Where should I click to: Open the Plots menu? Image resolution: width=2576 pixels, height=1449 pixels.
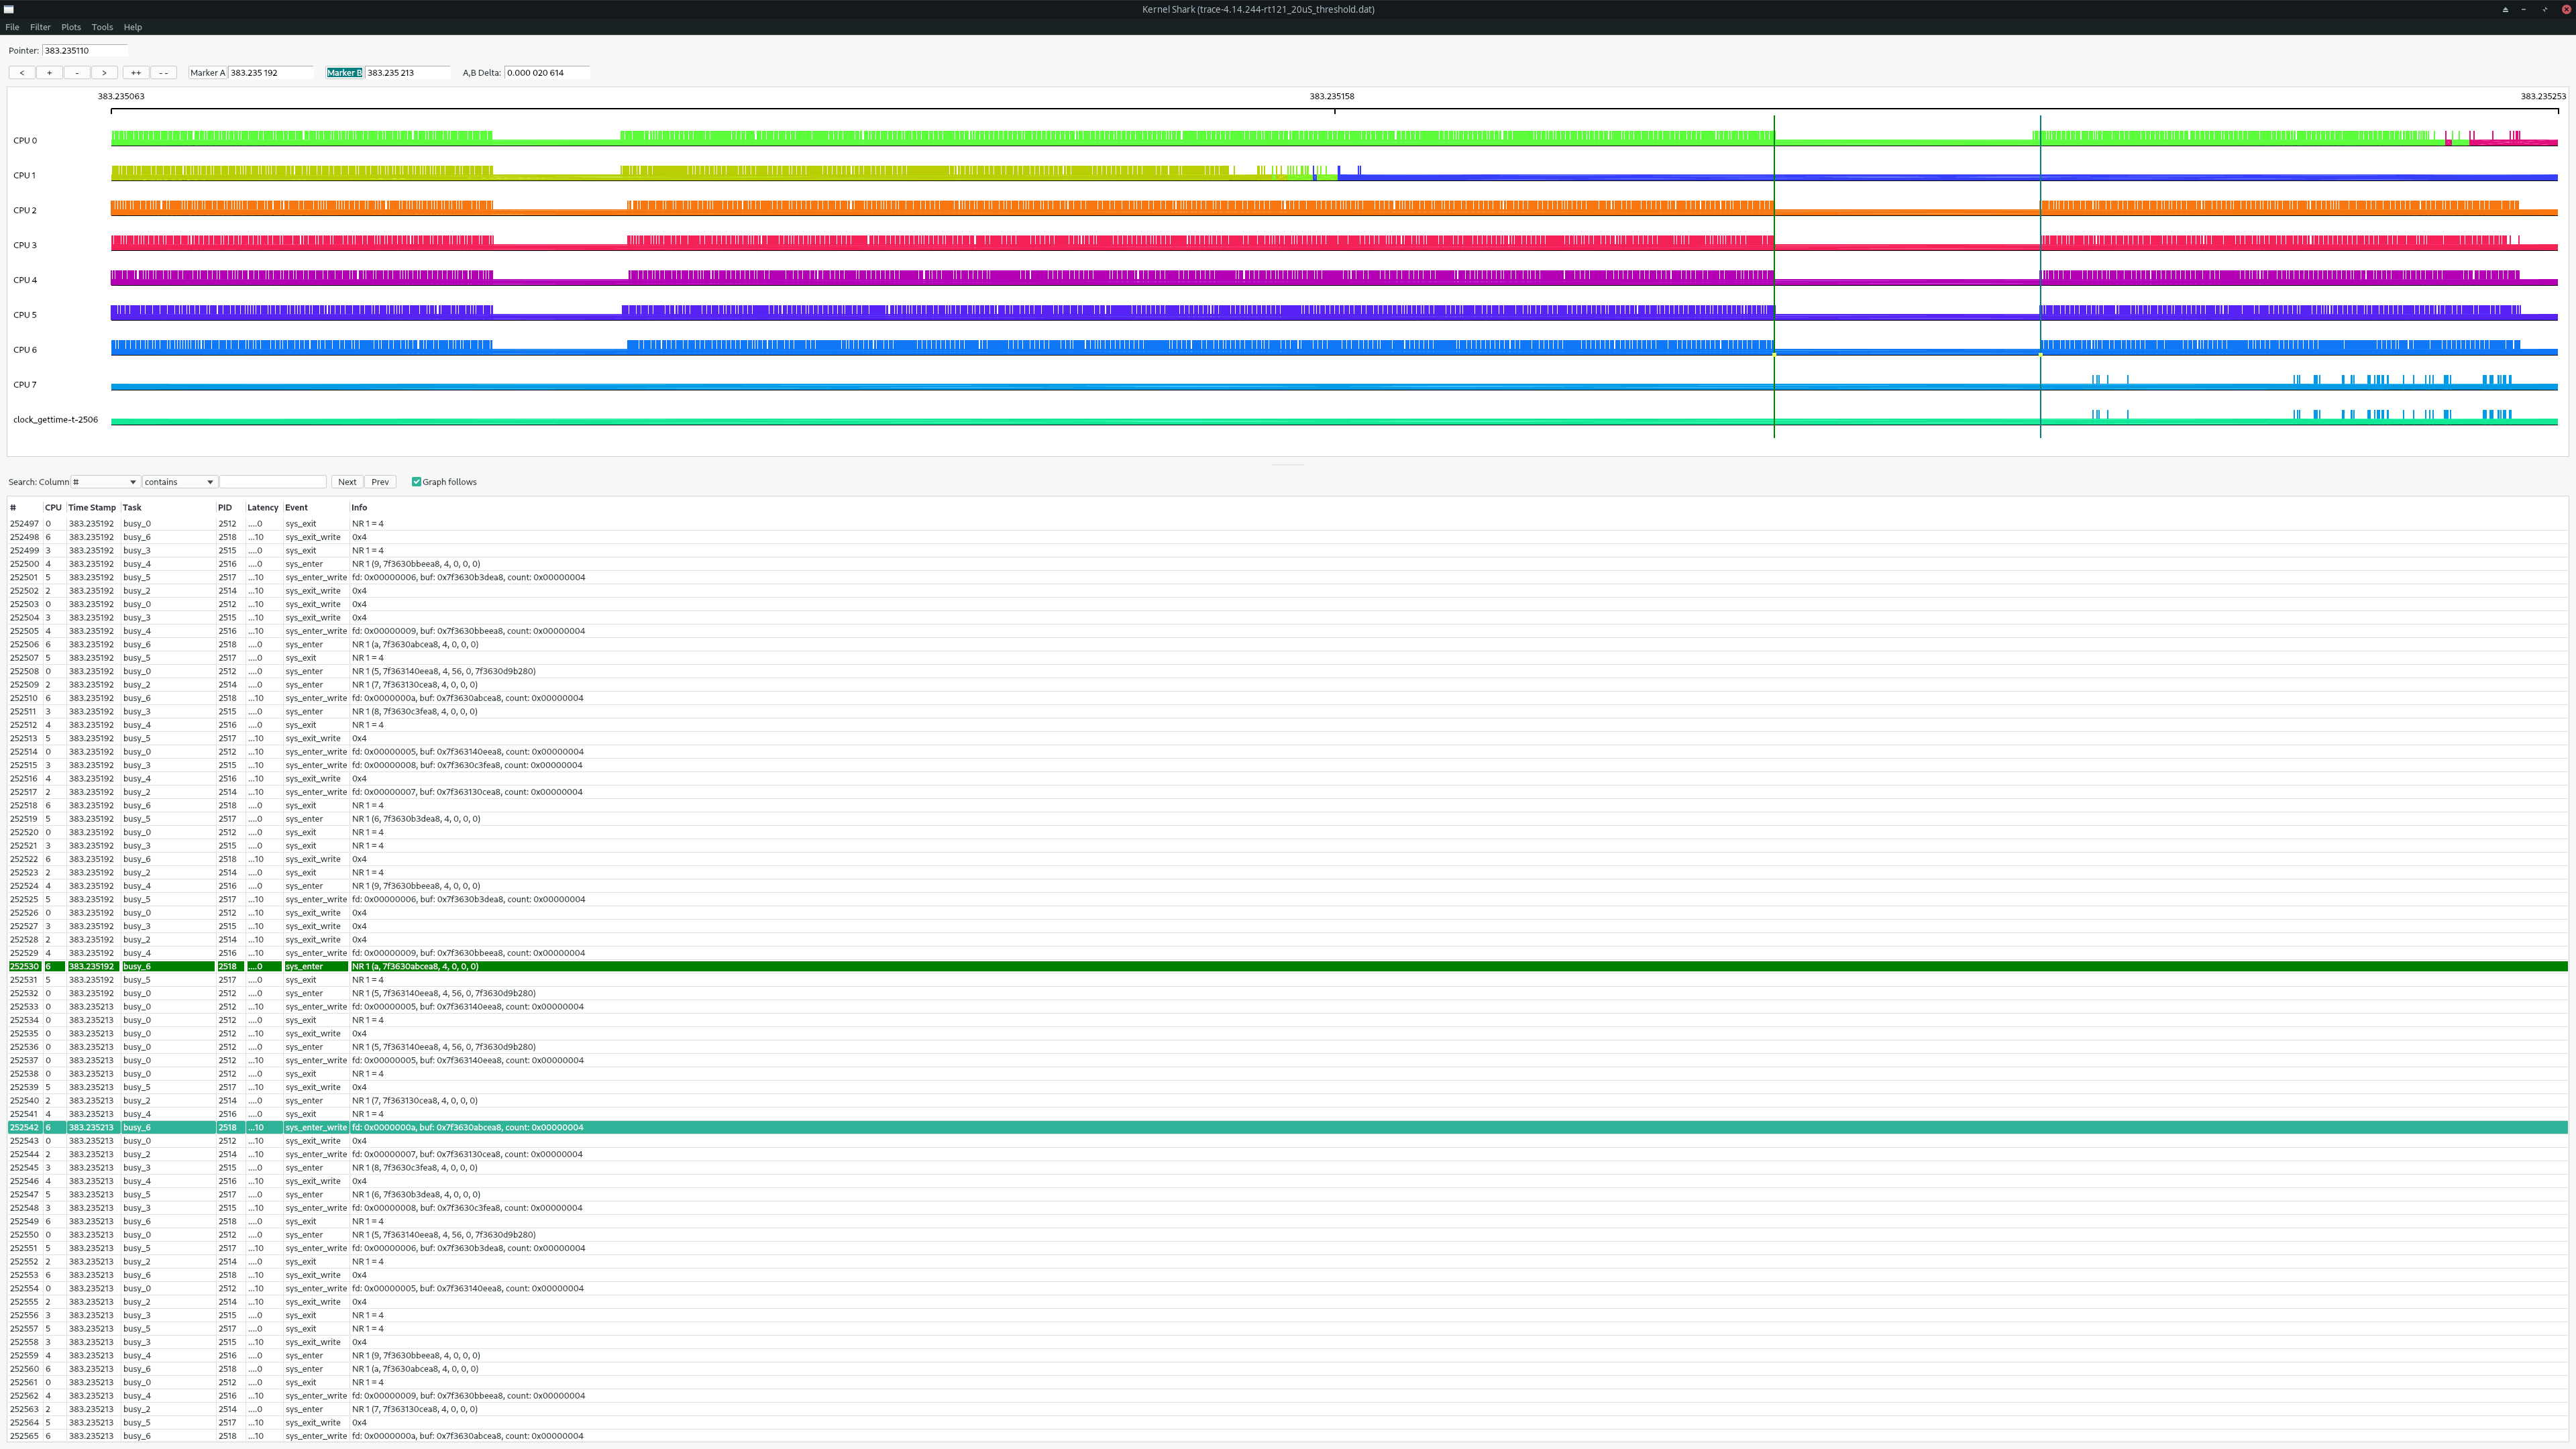click(x=70, y=27)
